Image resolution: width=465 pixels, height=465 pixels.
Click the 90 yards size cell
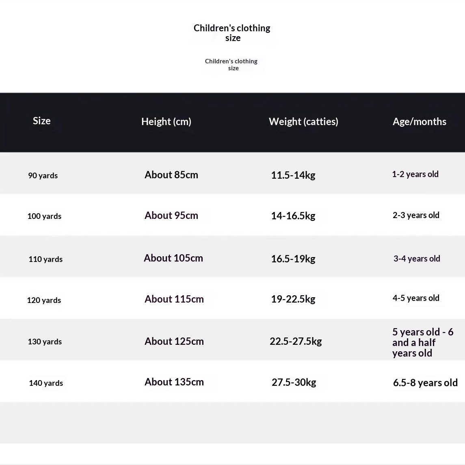43,175
